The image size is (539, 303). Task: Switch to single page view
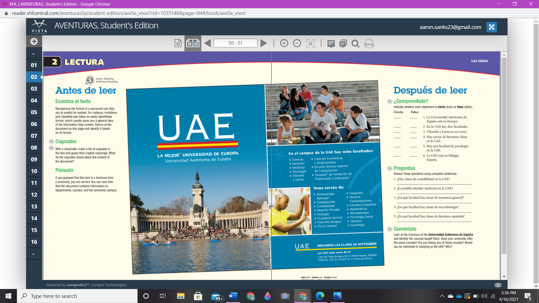(178, 43)
